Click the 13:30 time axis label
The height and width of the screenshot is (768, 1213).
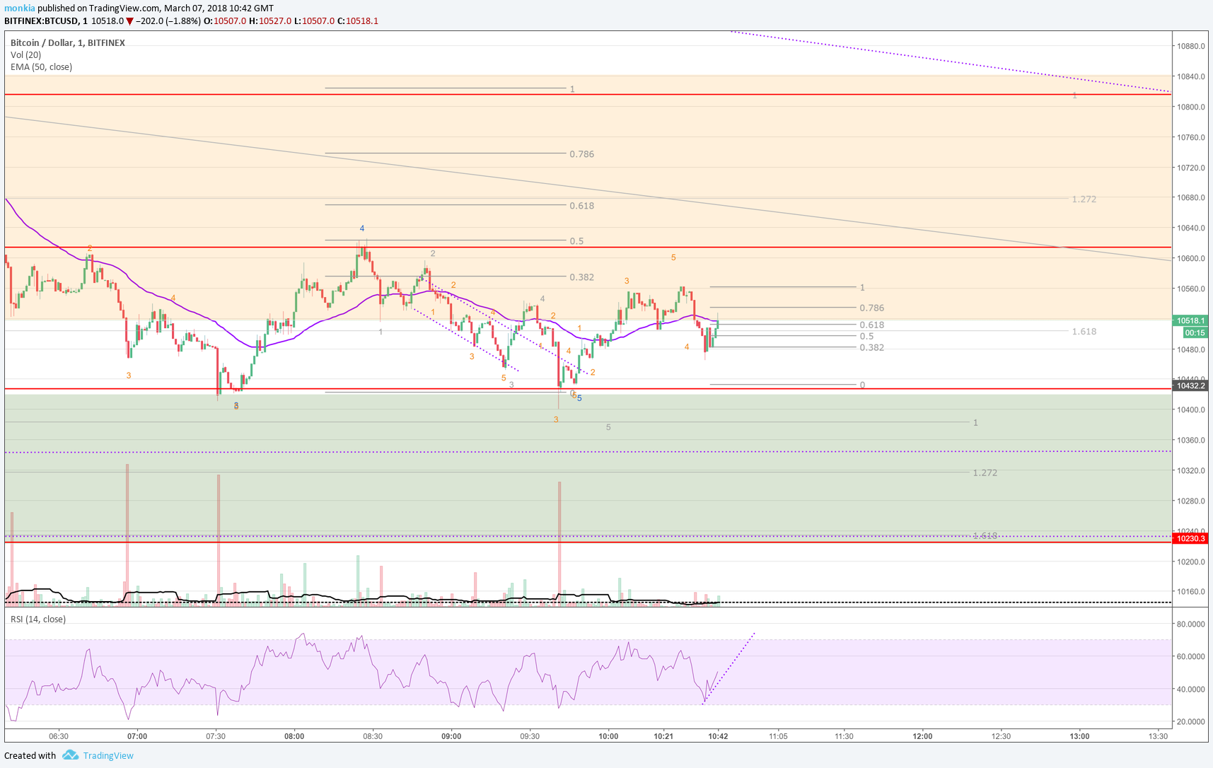point(1158,736)
